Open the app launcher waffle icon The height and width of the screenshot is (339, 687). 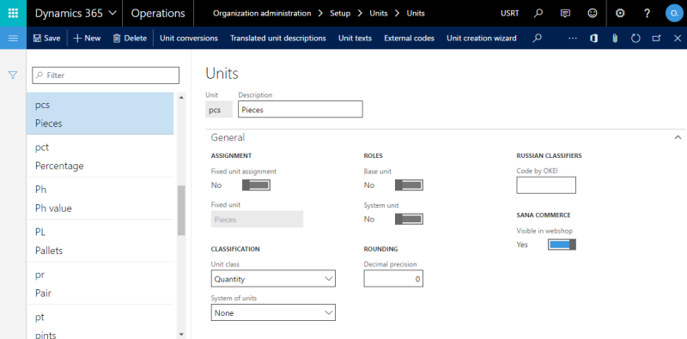click(x=13, y=13)
